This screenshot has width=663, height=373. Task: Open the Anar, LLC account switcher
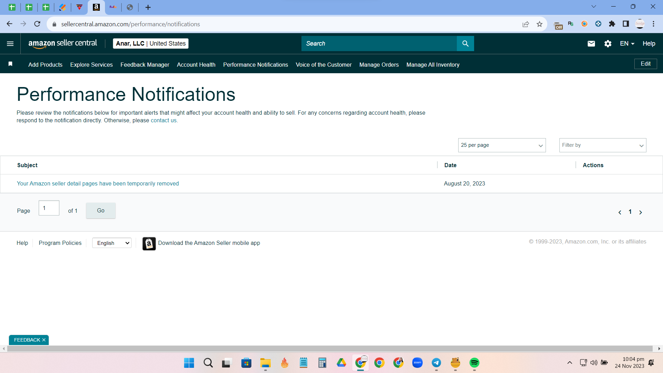151,44
